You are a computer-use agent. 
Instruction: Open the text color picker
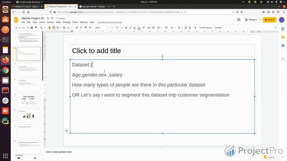click(x=139, y=28)
